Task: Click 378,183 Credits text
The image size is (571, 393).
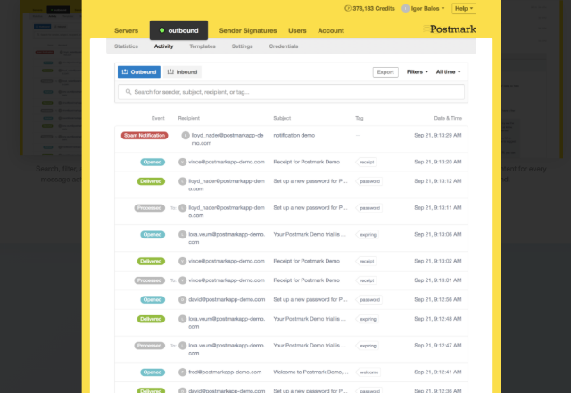Action: pos(374,8)
